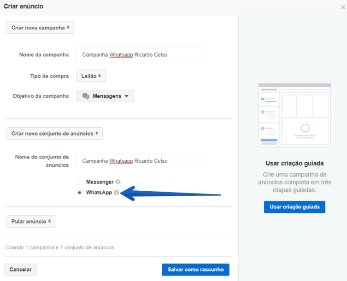This screenshot has height=281, width=347.
Task: Open the Leilão purchase type dropdown
Action: tap(91, 76)
